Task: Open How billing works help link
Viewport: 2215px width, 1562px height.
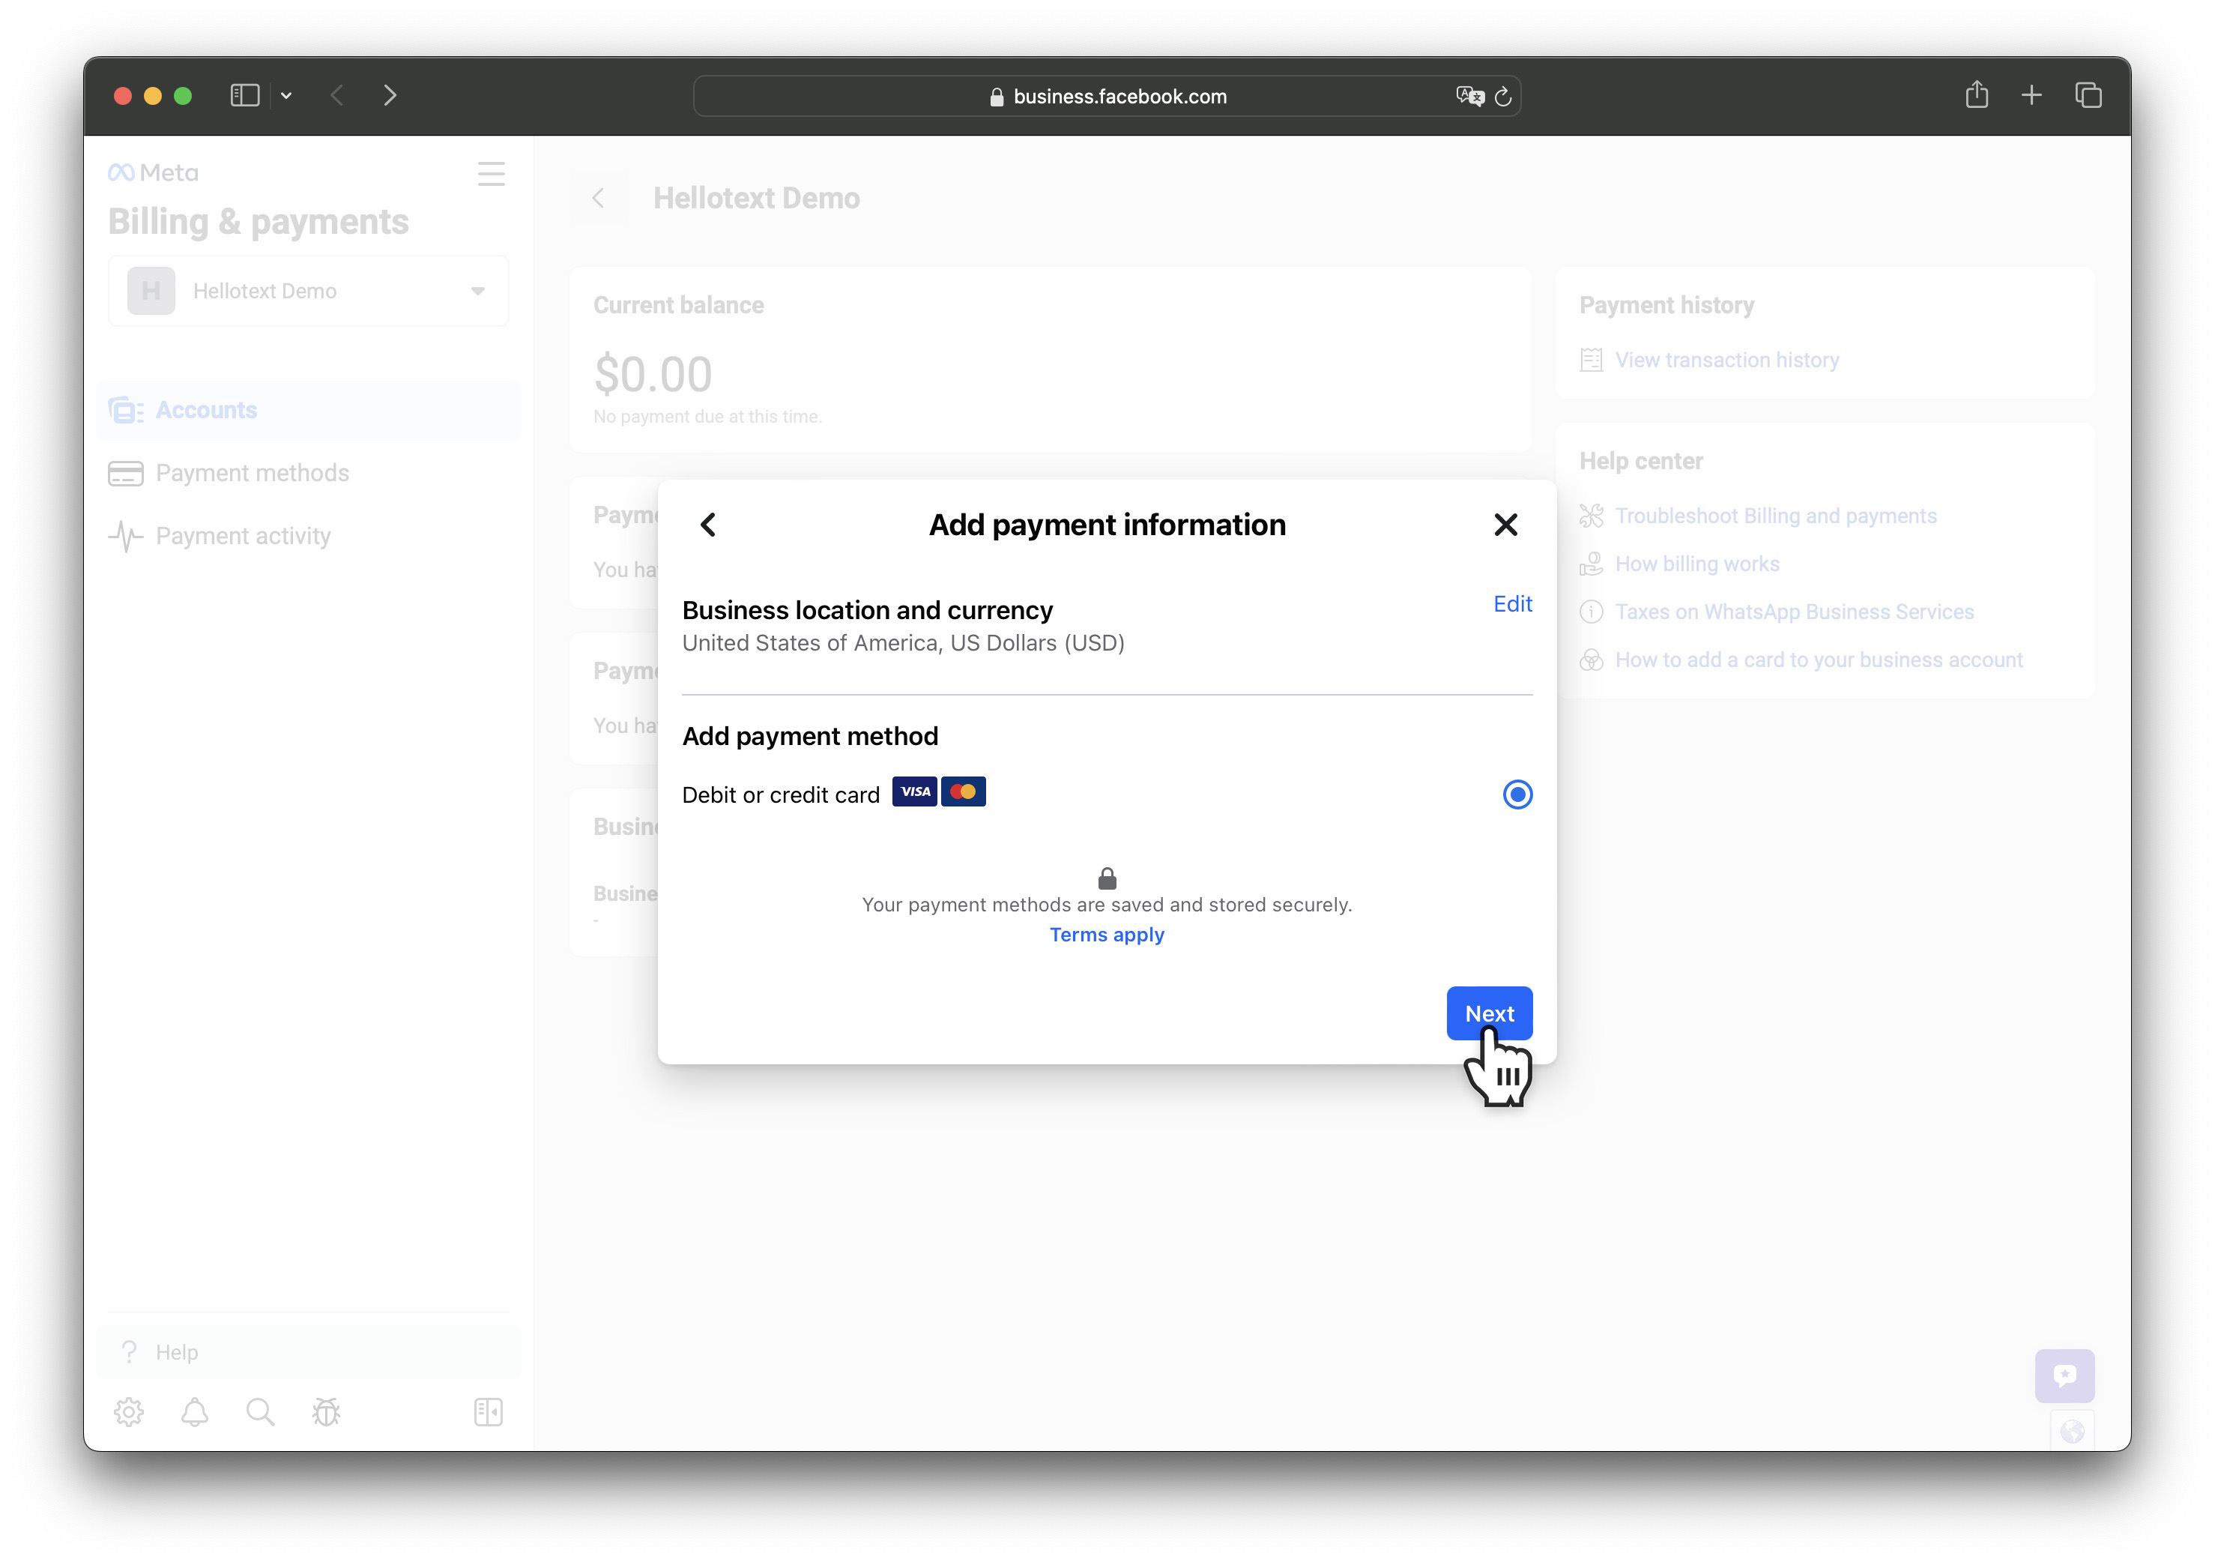Action: [1697, 564]
